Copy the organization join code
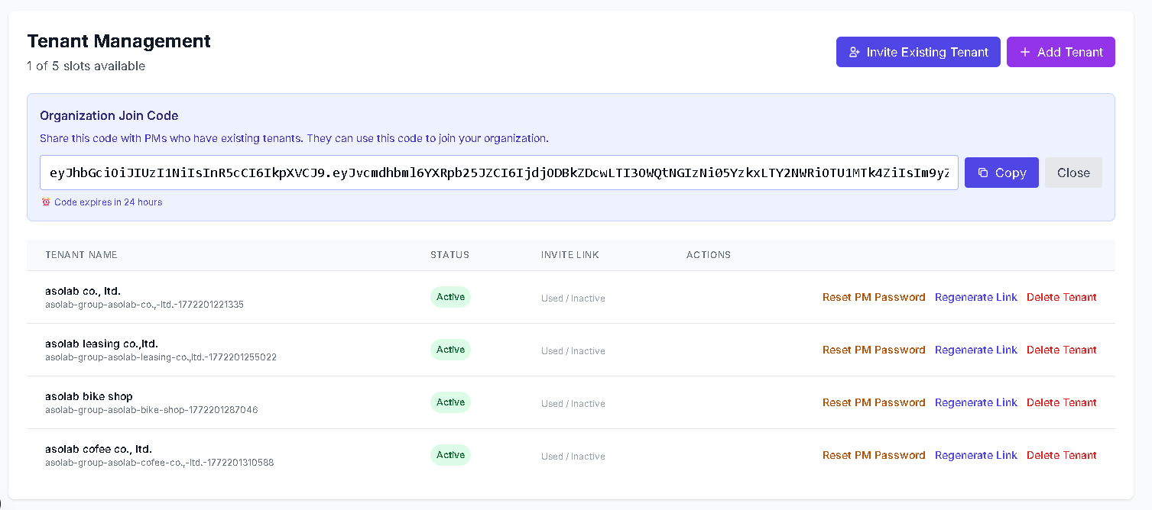The image size is (1152, 510). point(1001,173)
